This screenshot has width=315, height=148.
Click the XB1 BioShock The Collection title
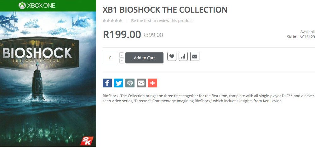tap(165, 10)
